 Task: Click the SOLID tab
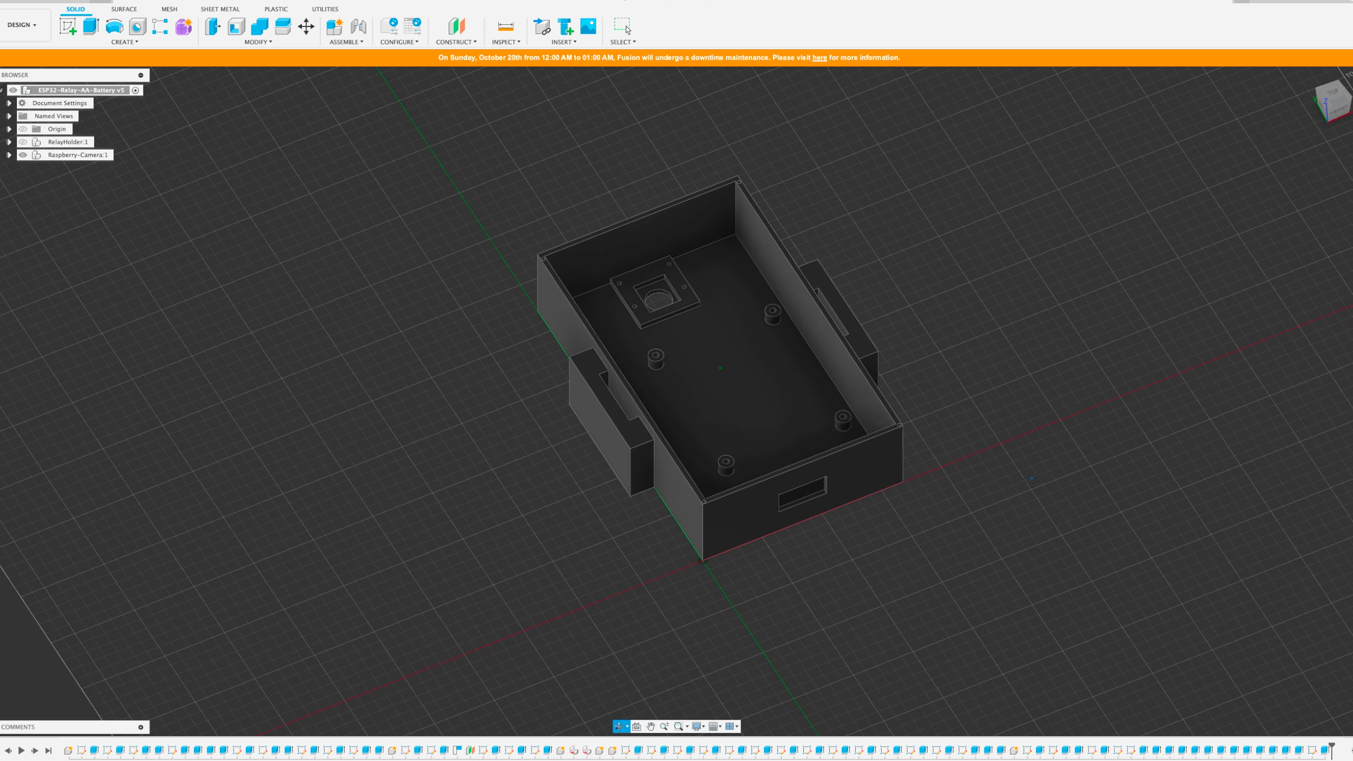(75, 8)
